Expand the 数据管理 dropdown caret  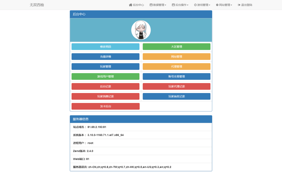166,5
